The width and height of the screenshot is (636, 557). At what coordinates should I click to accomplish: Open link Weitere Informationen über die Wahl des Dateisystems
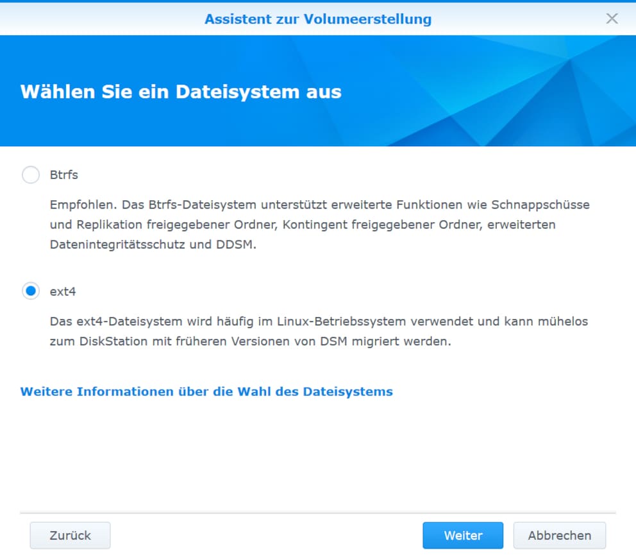pyautogui.click(x=206, y=391)
